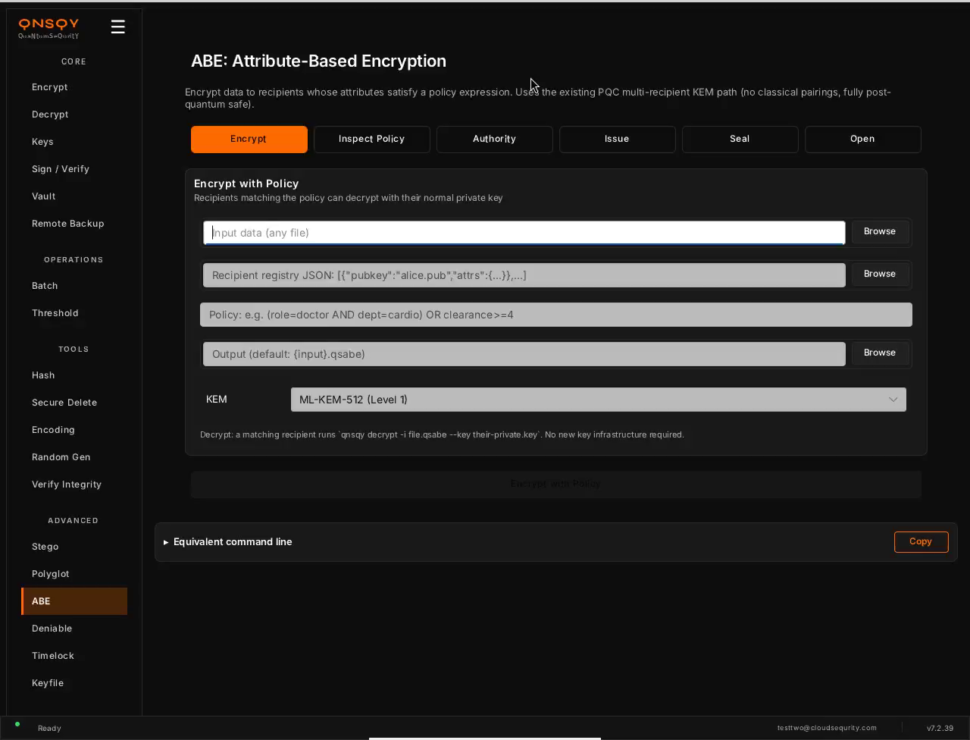The image size is (970, 740).
Task: Switch to the Inspect Policy tab
Action: click(x=371, y=140)
